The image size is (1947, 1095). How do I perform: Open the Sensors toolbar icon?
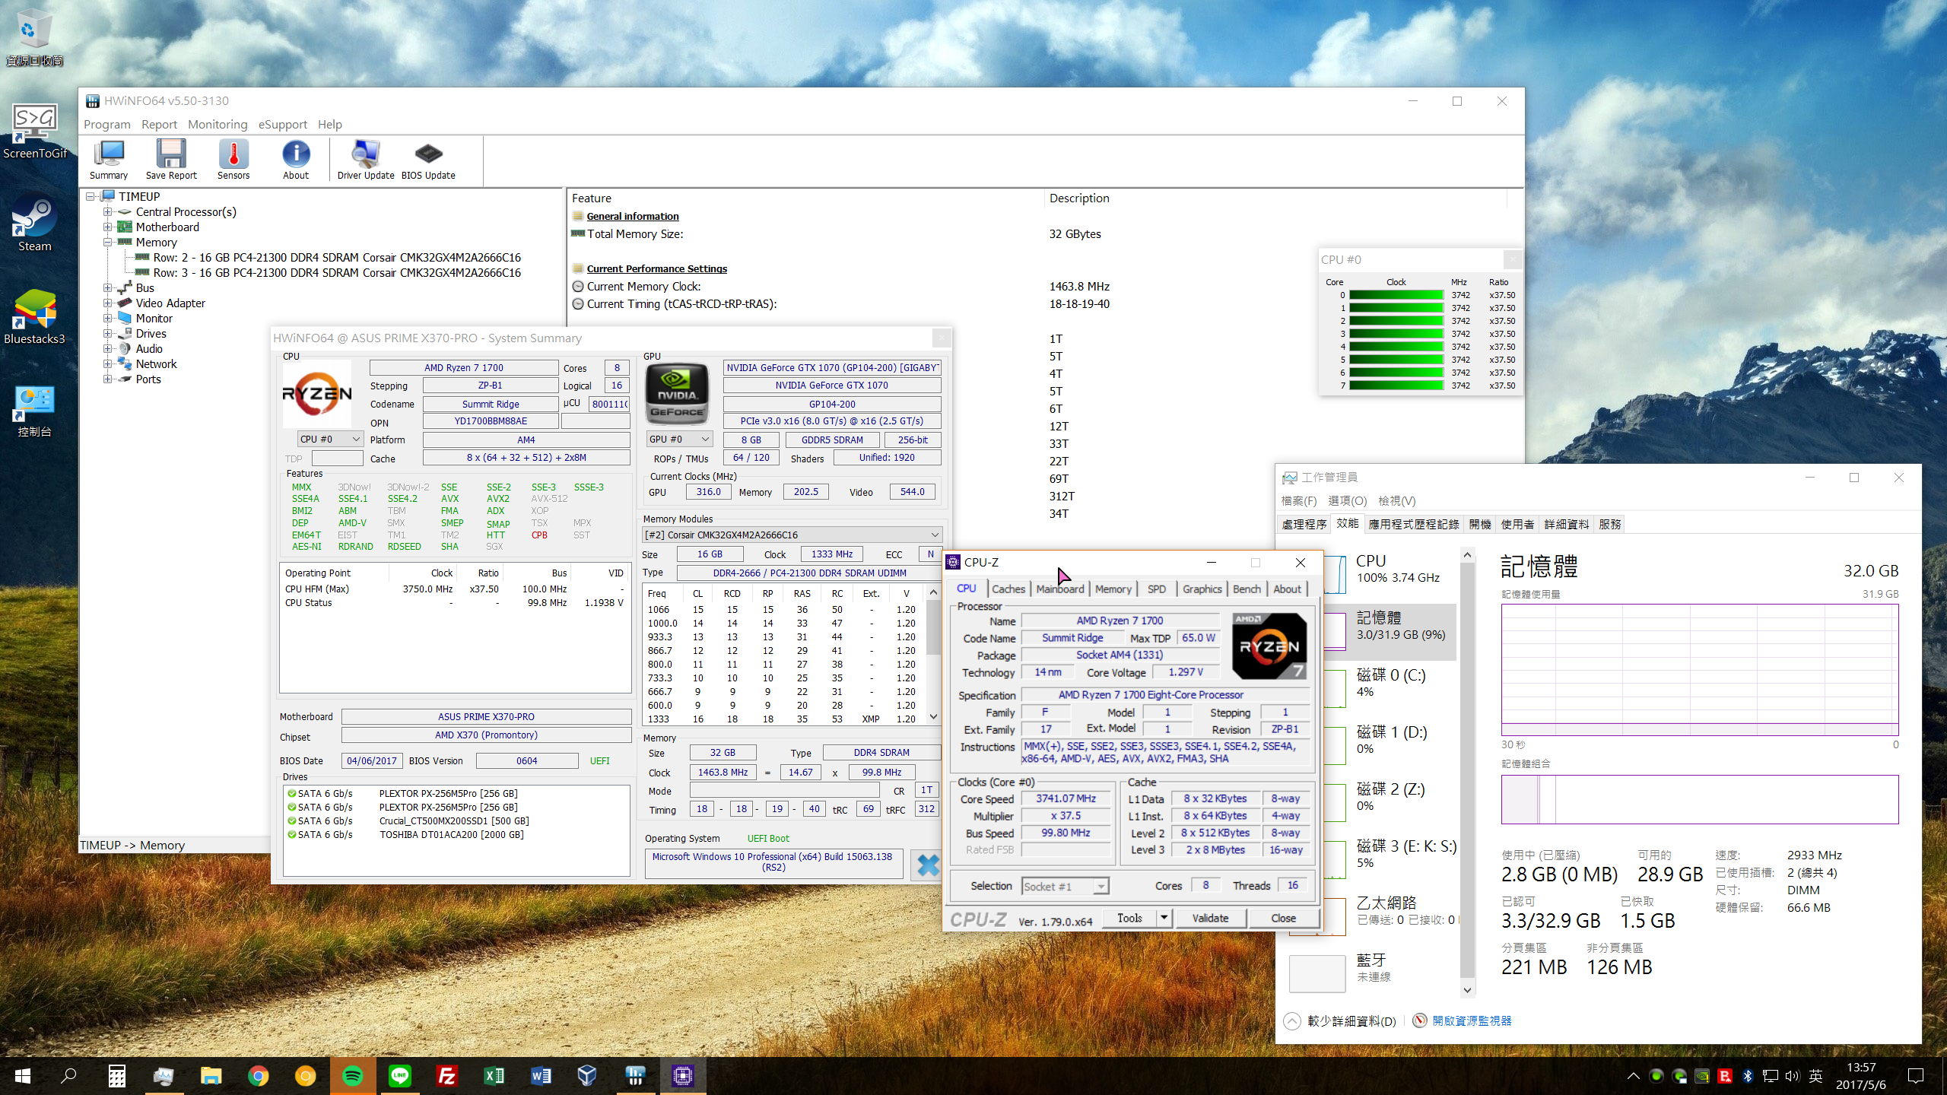tap(233, 160)
